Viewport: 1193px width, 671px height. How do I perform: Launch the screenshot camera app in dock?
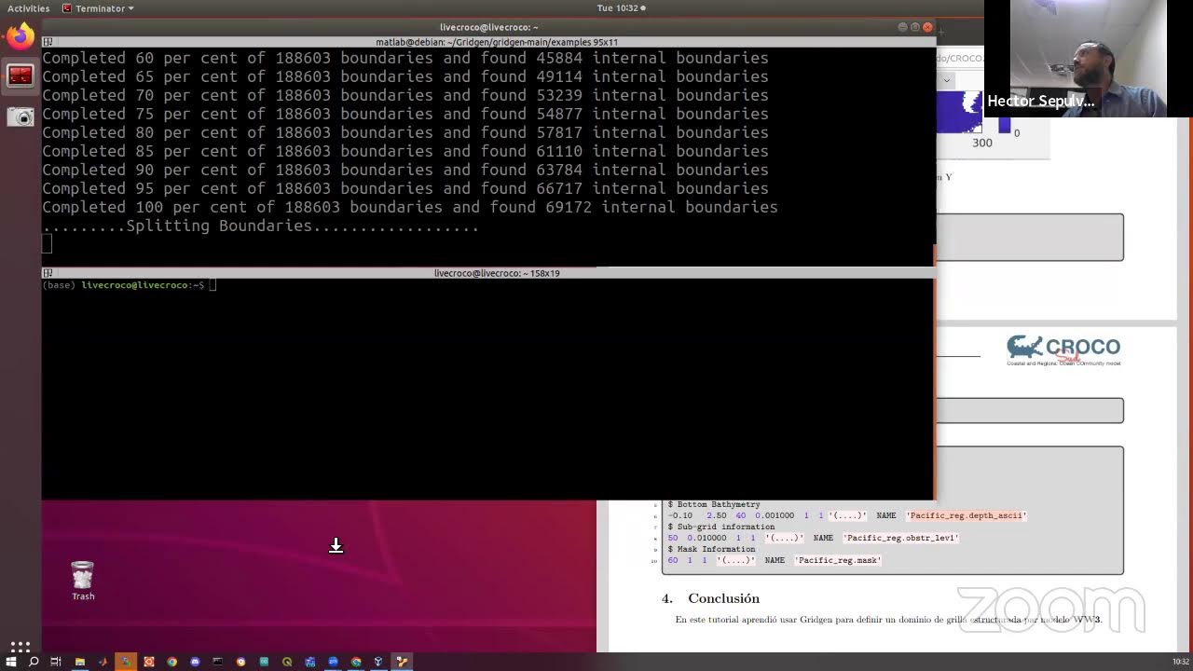click(x=20, y=116)
